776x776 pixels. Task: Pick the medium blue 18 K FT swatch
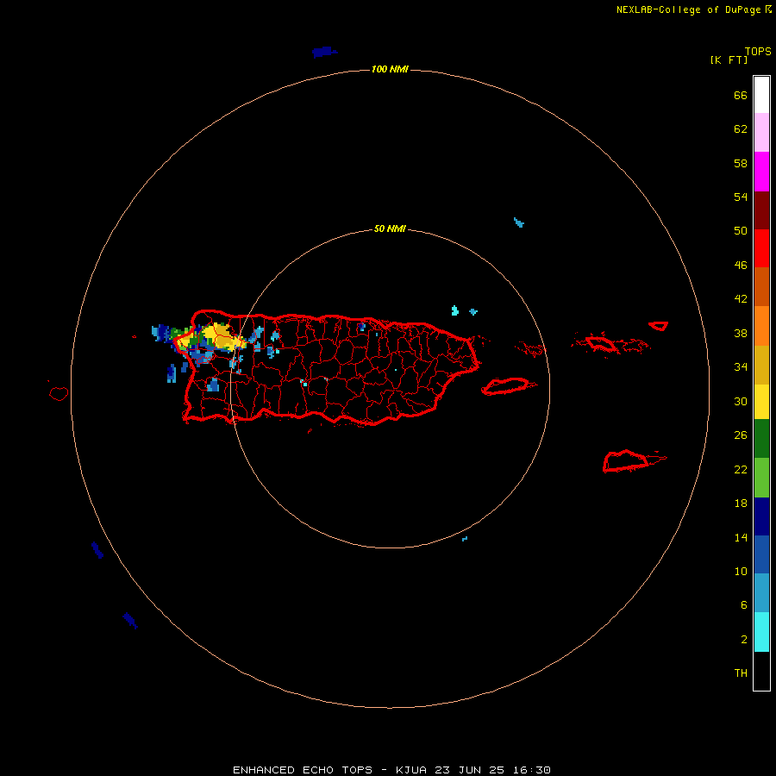(x=761, y=554)
